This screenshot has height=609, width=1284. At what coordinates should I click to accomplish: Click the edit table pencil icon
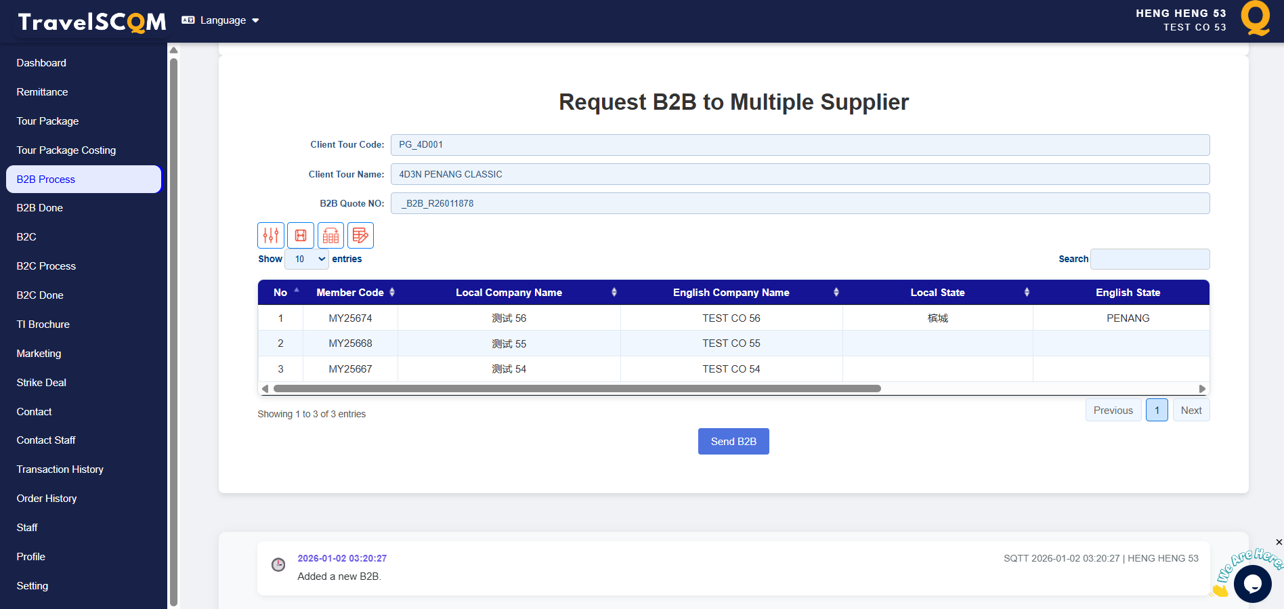tap(360, 235)
